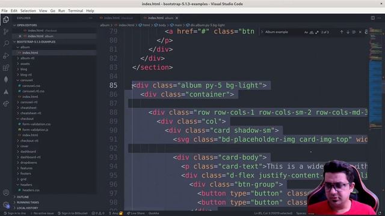Image resolution: width=385 pixels, height=216 pixels.
Task: Go to previous match in find widget
Action: pos(342,32)
